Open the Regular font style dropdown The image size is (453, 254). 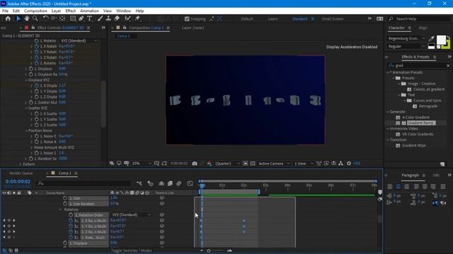(406, 47)
